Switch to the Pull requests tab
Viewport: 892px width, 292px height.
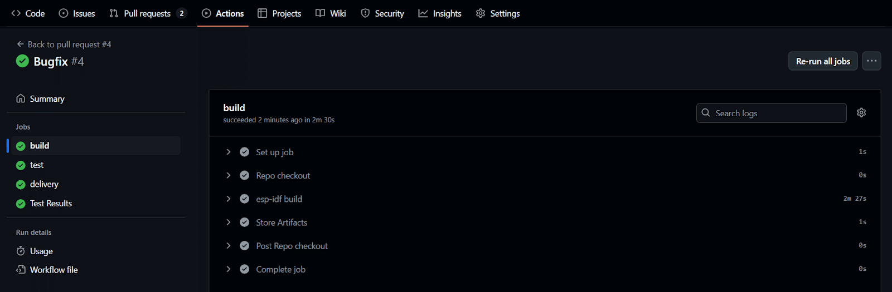click(x=147, y=13)
